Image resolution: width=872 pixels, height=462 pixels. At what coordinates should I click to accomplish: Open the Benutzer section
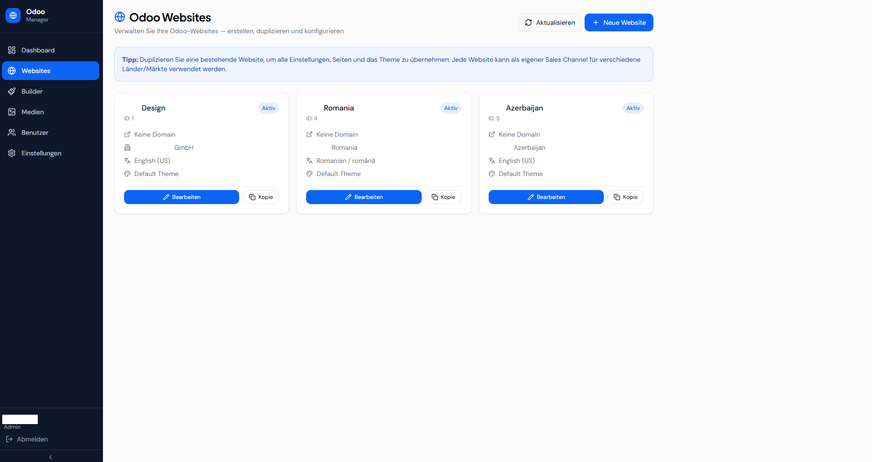(51, 132)
